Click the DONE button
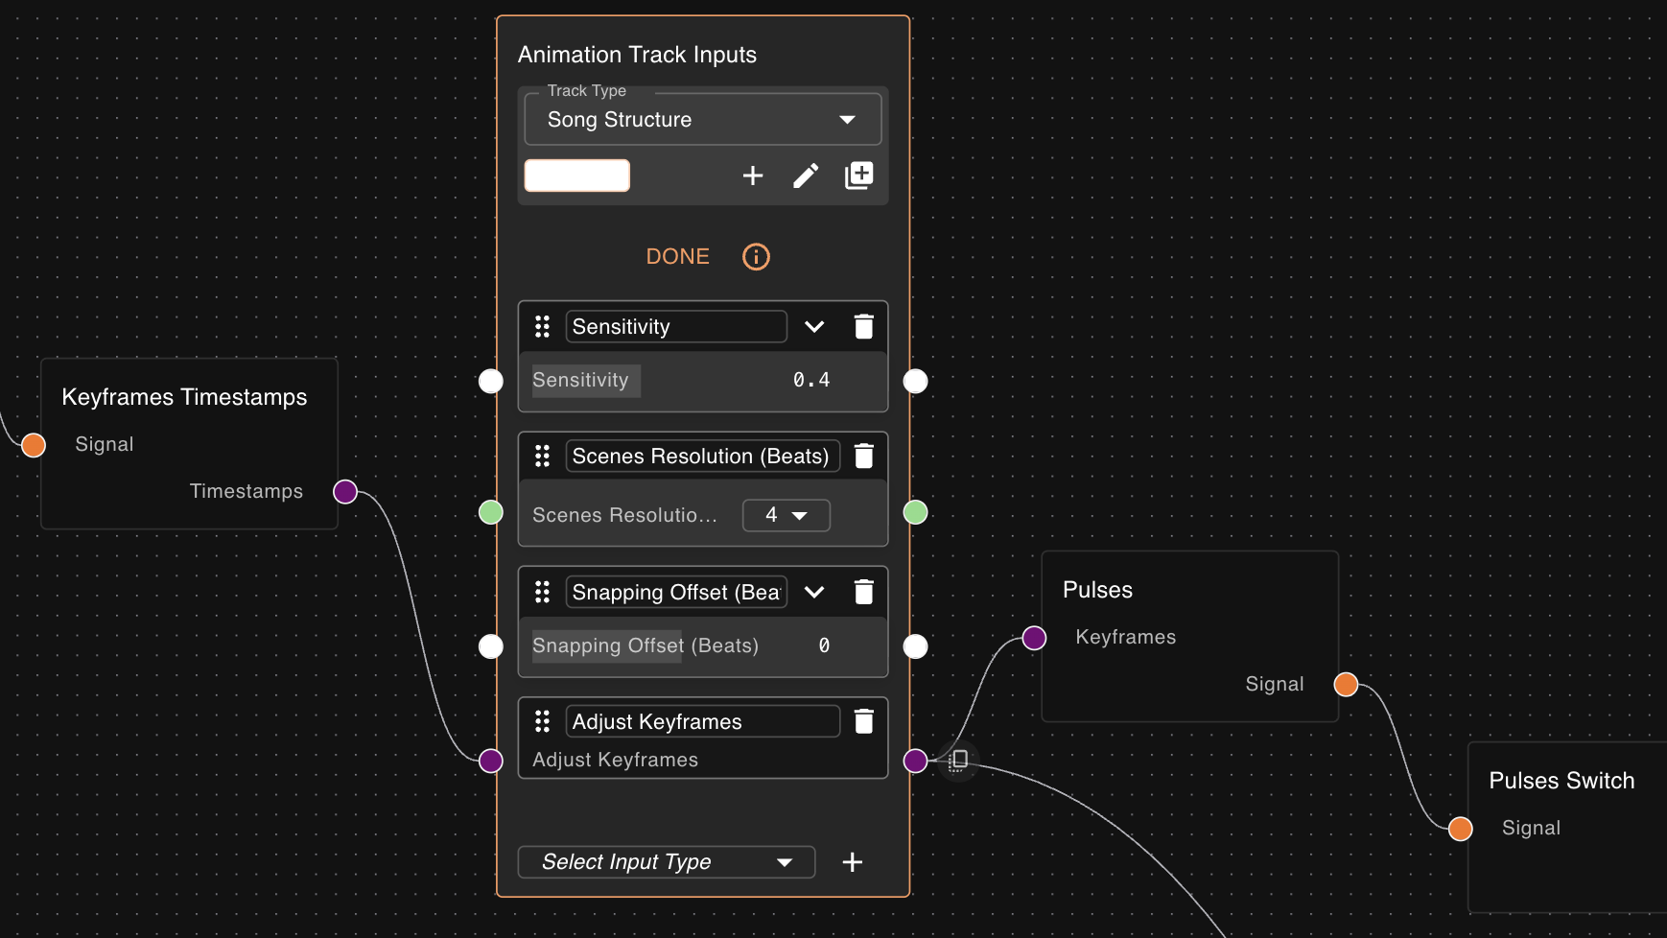Screen dimensions: 1667x938 [x=678, y=257]
